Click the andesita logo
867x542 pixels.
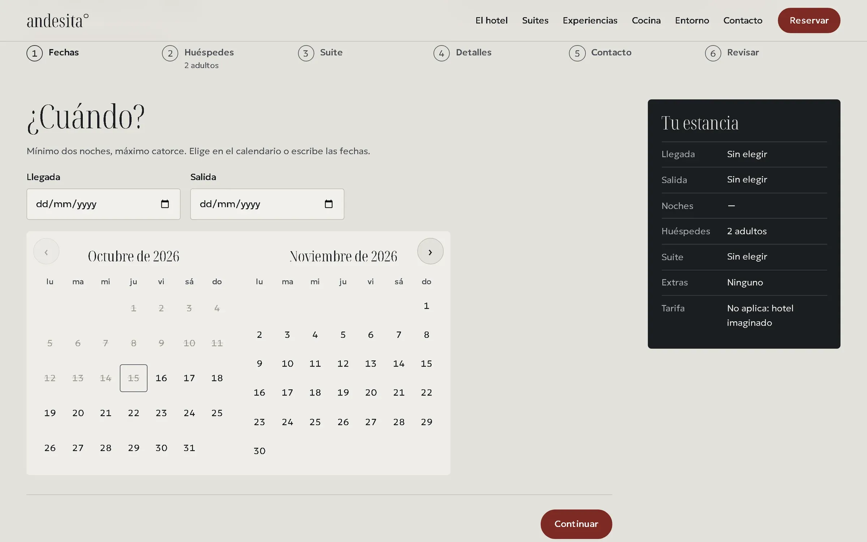tap(58, 21)
